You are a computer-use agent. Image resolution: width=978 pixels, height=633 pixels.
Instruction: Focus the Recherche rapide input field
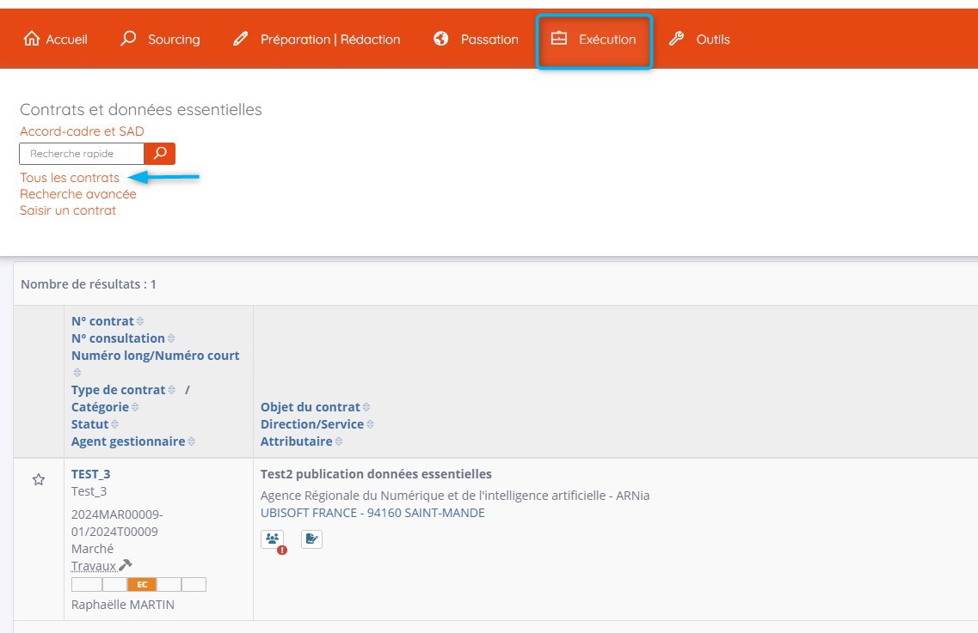pyautogui.click(x=82, y=154)
